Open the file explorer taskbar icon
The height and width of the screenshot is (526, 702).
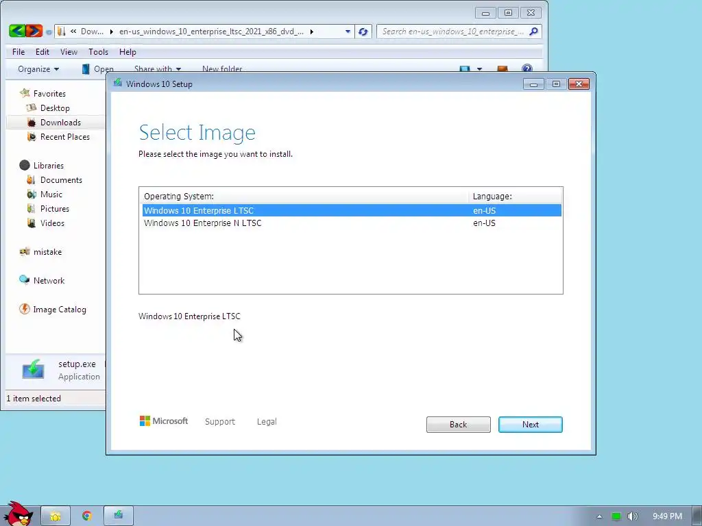56,516
